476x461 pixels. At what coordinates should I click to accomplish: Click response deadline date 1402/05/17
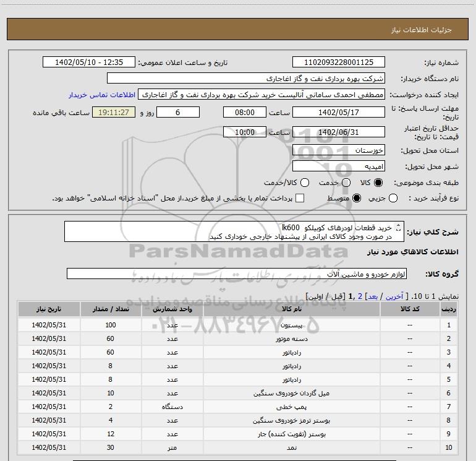point(339,112)
